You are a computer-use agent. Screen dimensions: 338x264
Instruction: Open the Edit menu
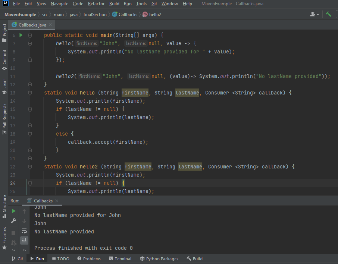pos(28,4)
